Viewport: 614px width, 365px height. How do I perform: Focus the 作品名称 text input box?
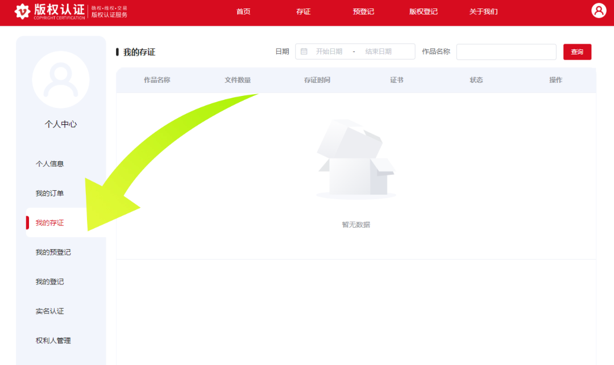[507, 52]
